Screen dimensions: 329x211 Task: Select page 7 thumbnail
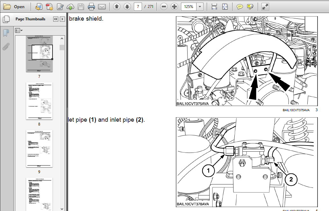[39, 54]
